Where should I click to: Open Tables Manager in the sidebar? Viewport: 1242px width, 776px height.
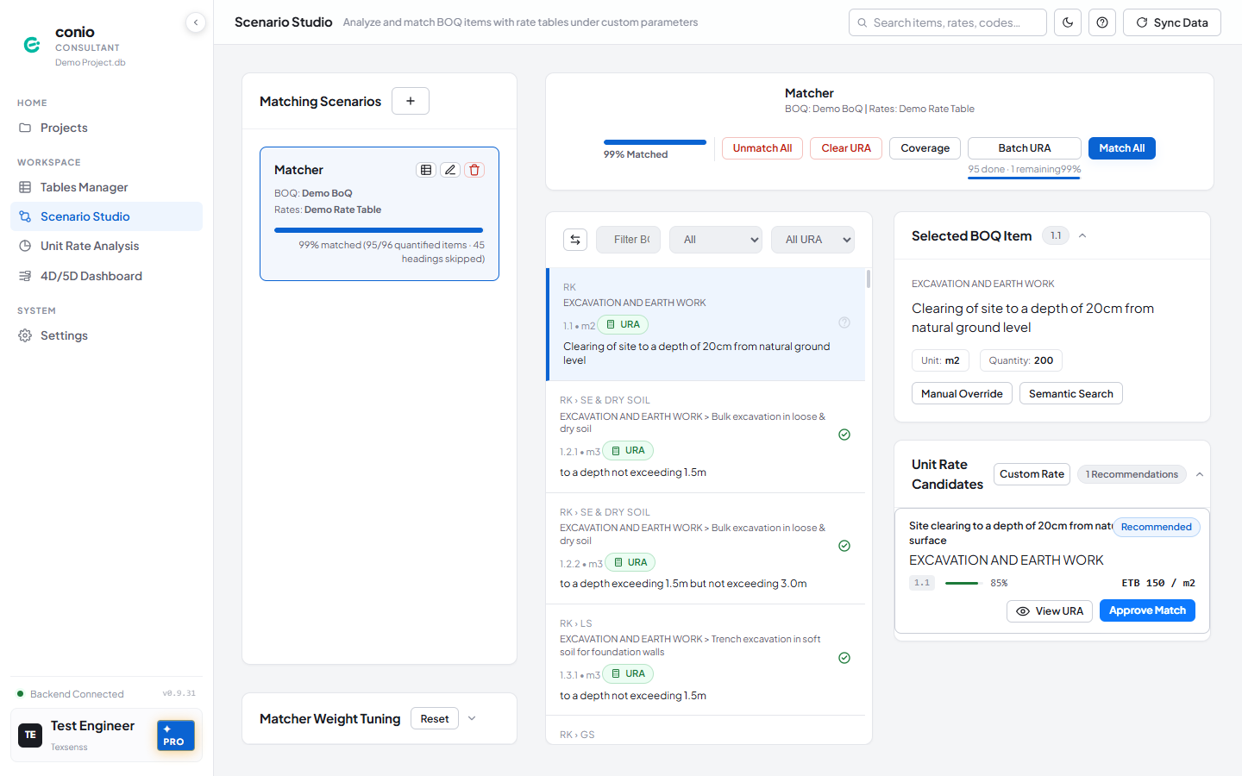pos(106,187)
